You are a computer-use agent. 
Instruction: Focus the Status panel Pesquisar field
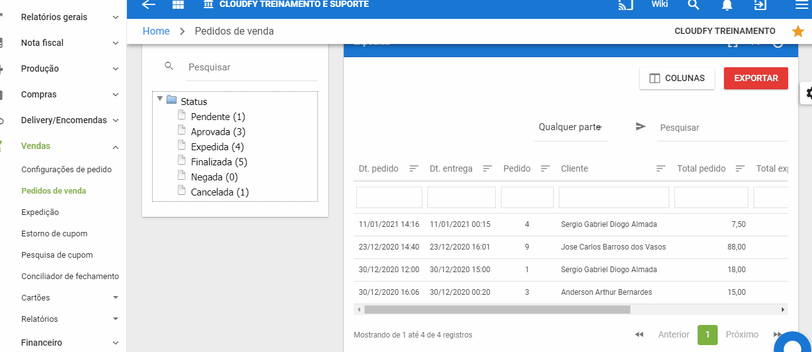pyautogui.click(x=253, y=67)
